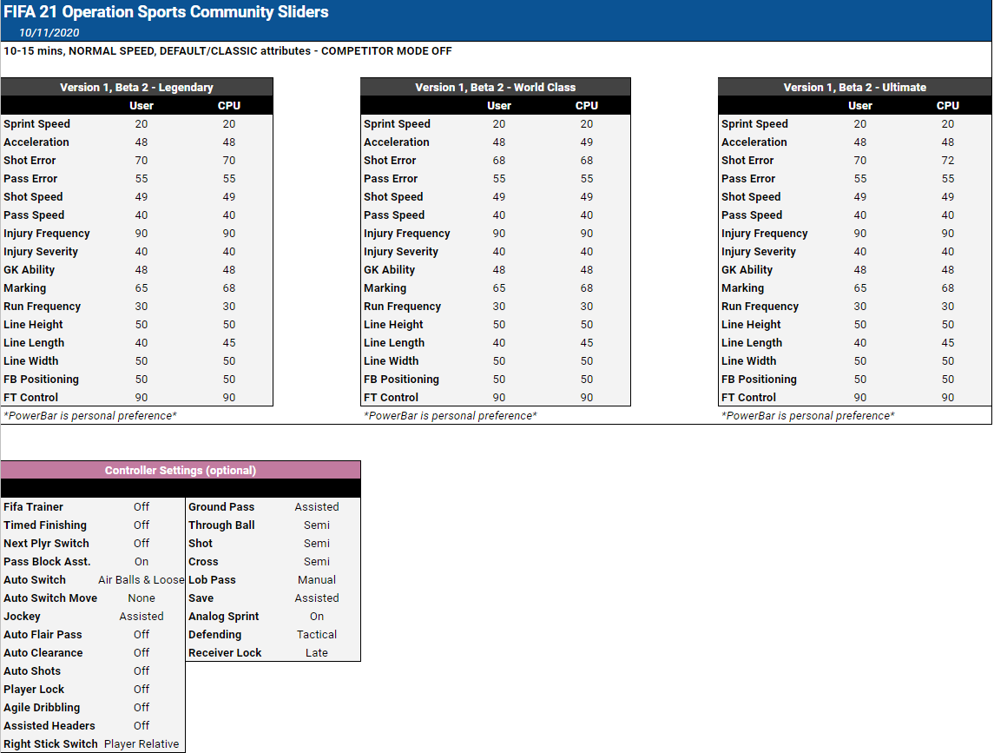This screenshot has height=753, width=994.
Task: Click the Version 1, Beta 2 - Ultimate header
Action: click(854, 87)
